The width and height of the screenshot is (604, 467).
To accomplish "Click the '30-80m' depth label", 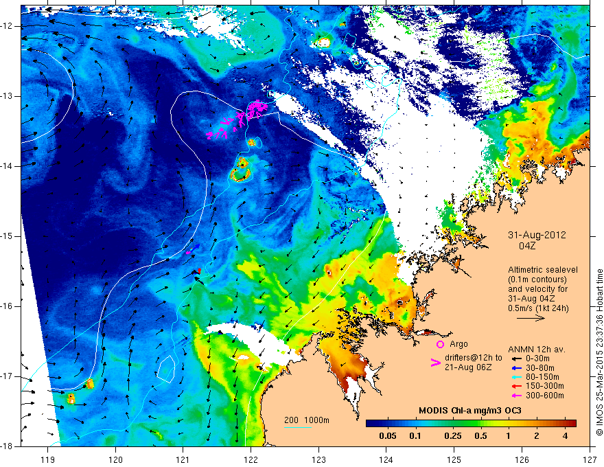I will click(x=540, y=368).
